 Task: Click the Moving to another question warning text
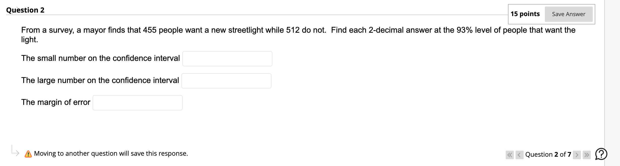pyautogui.click(x=110, y=154)
